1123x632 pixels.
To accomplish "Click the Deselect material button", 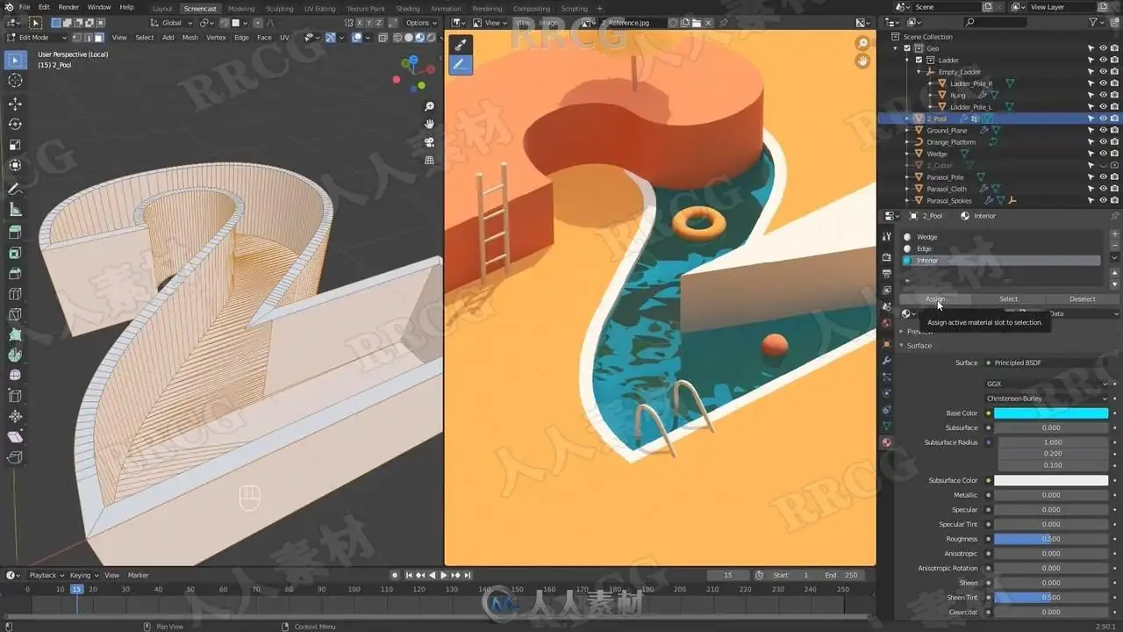I will [1082, 298].
